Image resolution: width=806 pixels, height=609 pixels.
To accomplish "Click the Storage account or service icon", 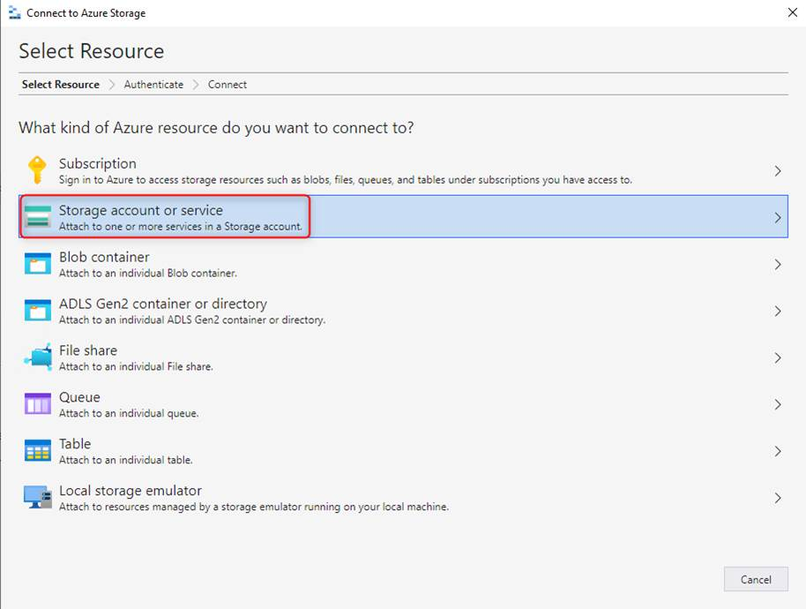I will (38, 217).
